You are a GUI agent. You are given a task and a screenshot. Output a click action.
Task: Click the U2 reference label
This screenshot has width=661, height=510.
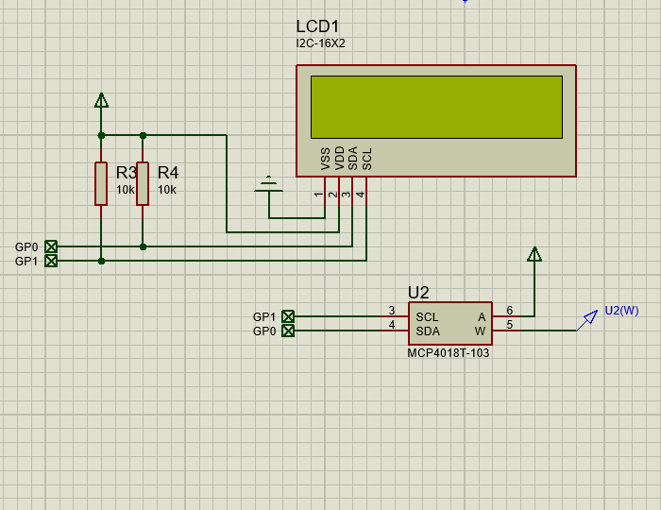[418, 293]
